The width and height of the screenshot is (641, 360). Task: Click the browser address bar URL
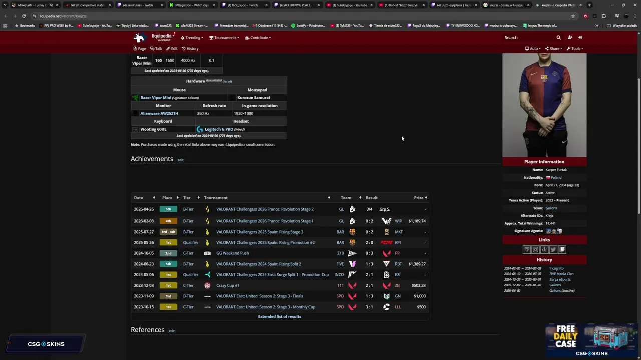[63, 16]
